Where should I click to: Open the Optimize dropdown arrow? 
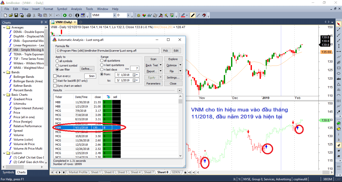(x=180, y=65)
